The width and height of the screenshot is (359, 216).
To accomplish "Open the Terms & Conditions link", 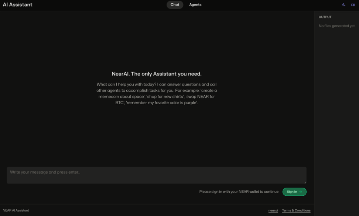I will pyautogui.click(x=296, y=210).
